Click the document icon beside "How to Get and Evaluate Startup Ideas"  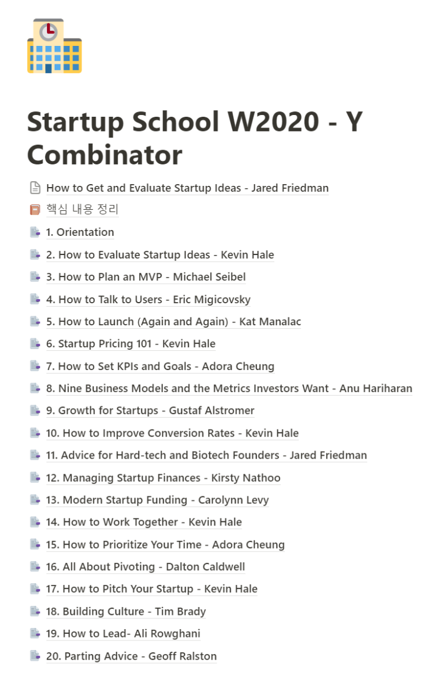tap(34, 187)
